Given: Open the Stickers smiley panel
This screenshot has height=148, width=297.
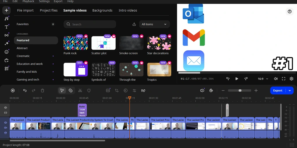Looking at the screenshot, I should click(6, 52).
